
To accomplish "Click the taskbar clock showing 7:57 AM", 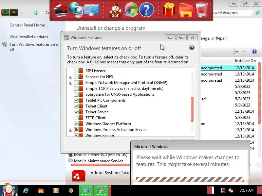I will (247, 190).
